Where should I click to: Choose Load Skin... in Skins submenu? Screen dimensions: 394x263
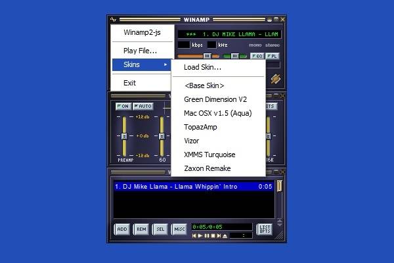click(x=218, y=68)
